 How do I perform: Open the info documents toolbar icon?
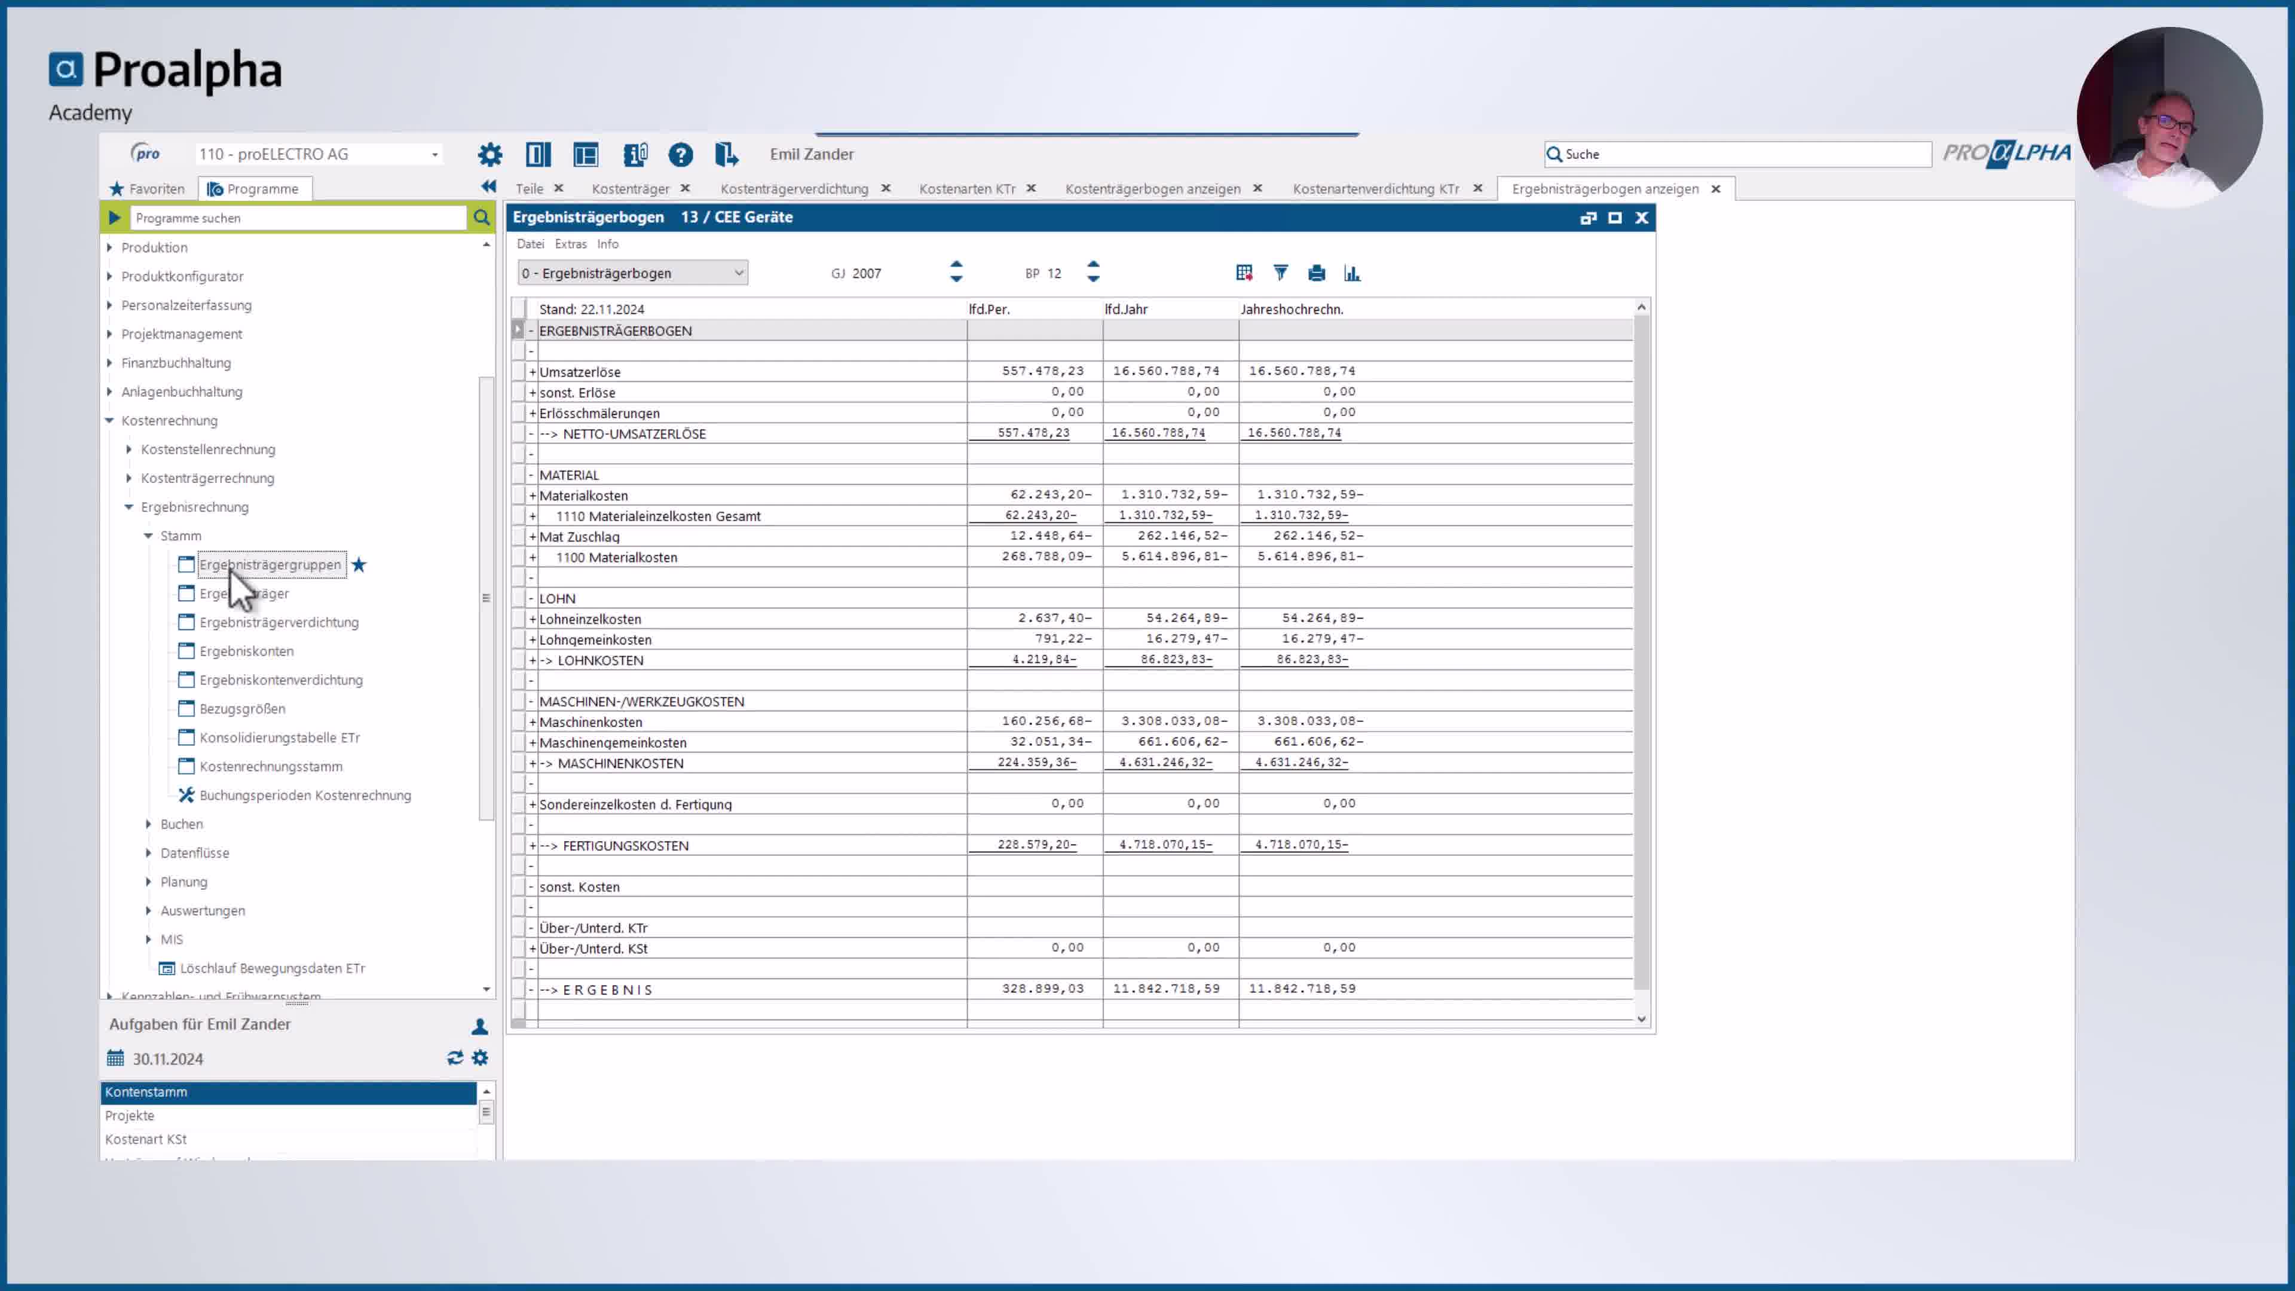coord(635,154)
